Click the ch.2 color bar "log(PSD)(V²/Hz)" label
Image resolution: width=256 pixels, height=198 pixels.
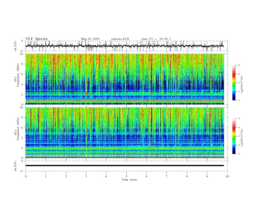242,138
